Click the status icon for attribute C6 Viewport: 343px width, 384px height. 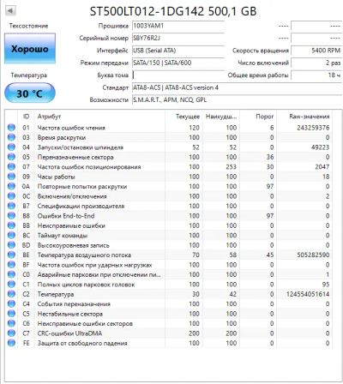point(11,323)
